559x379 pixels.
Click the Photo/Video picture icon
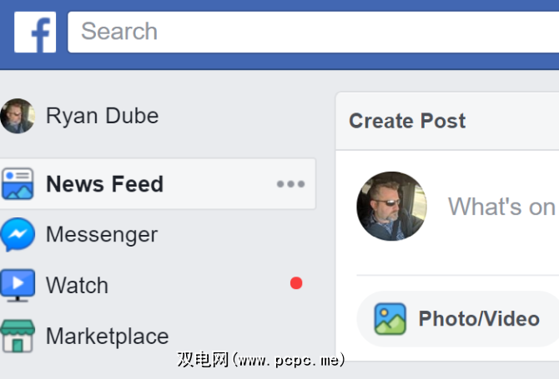coord(390,318)
